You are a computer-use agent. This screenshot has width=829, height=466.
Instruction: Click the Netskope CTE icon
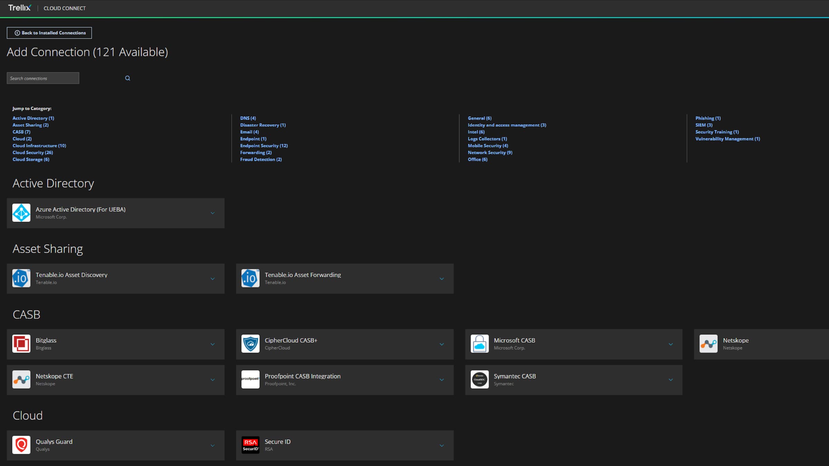[21, 380]
